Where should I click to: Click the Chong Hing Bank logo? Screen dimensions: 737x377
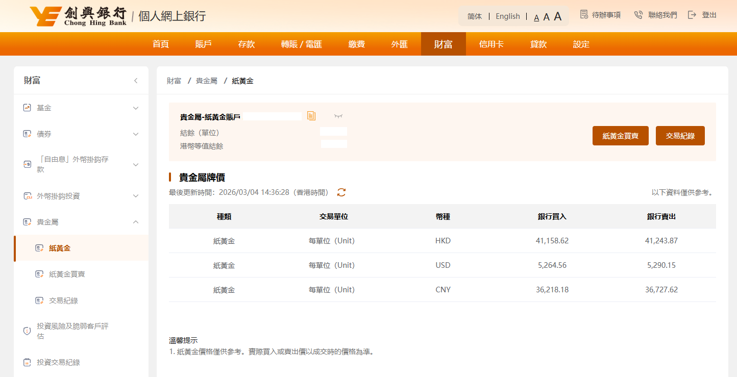[78, 16]
